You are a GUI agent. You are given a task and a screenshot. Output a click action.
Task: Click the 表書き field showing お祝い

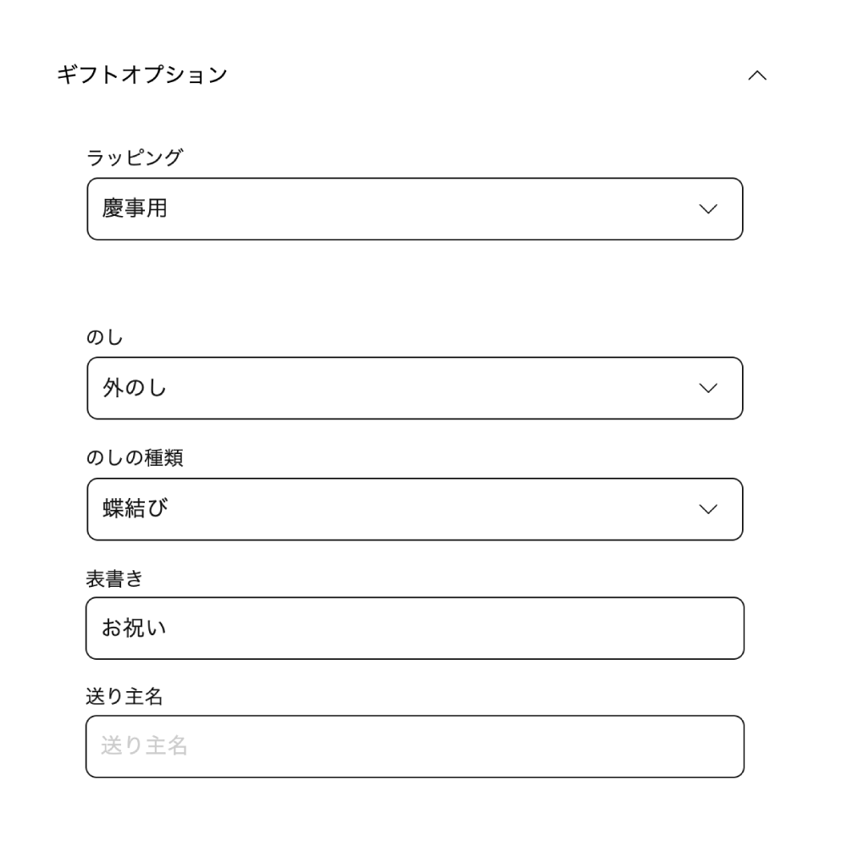(414, 628)
